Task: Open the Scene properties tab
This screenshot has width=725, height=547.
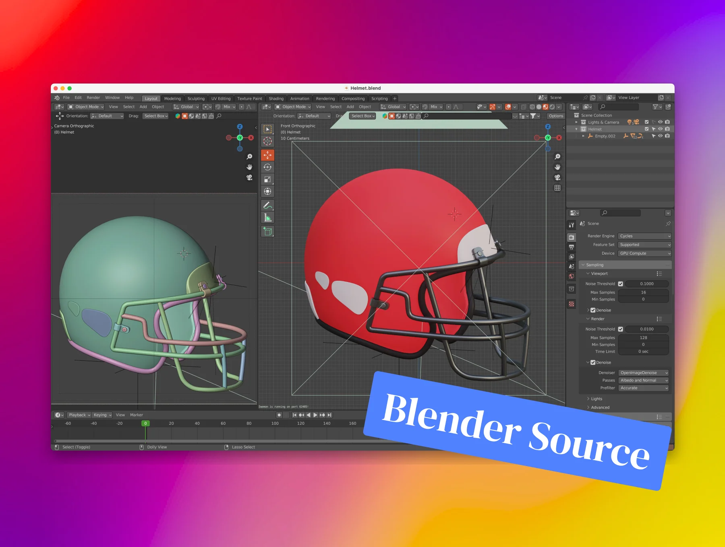Action: click(572, 266)
